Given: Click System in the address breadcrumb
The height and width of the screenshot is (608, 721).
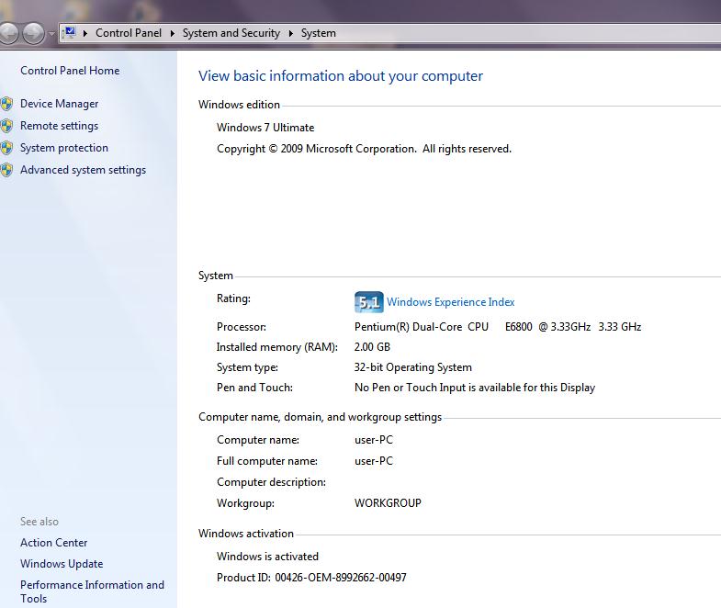Looking at the screenshot, I should 318,33.
